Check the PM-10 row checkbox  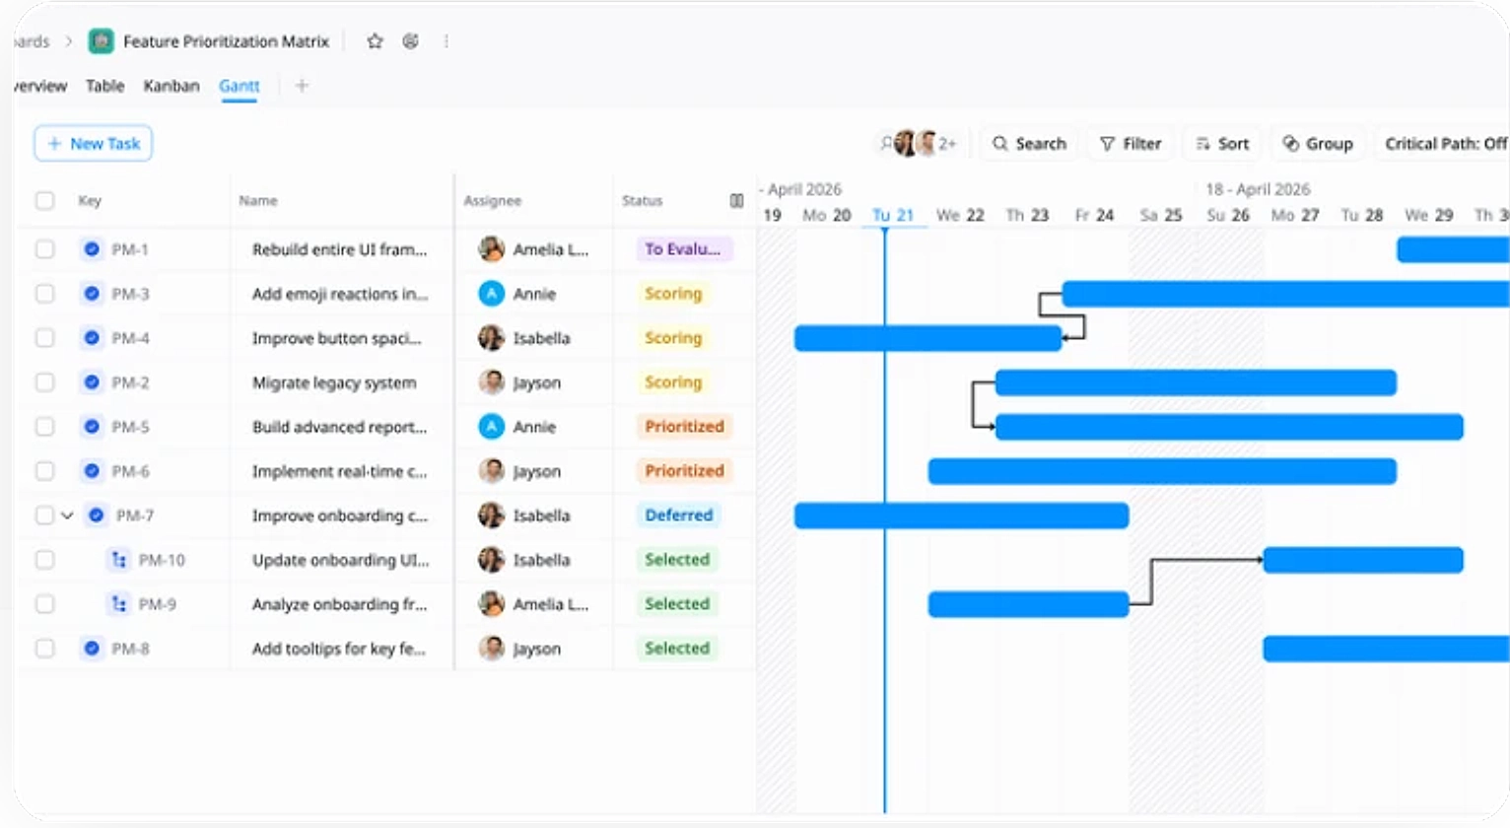click(x=44, y=560)
